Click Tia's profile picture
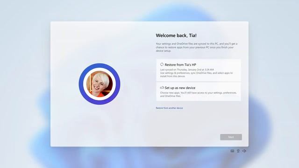 click(100, 84)
